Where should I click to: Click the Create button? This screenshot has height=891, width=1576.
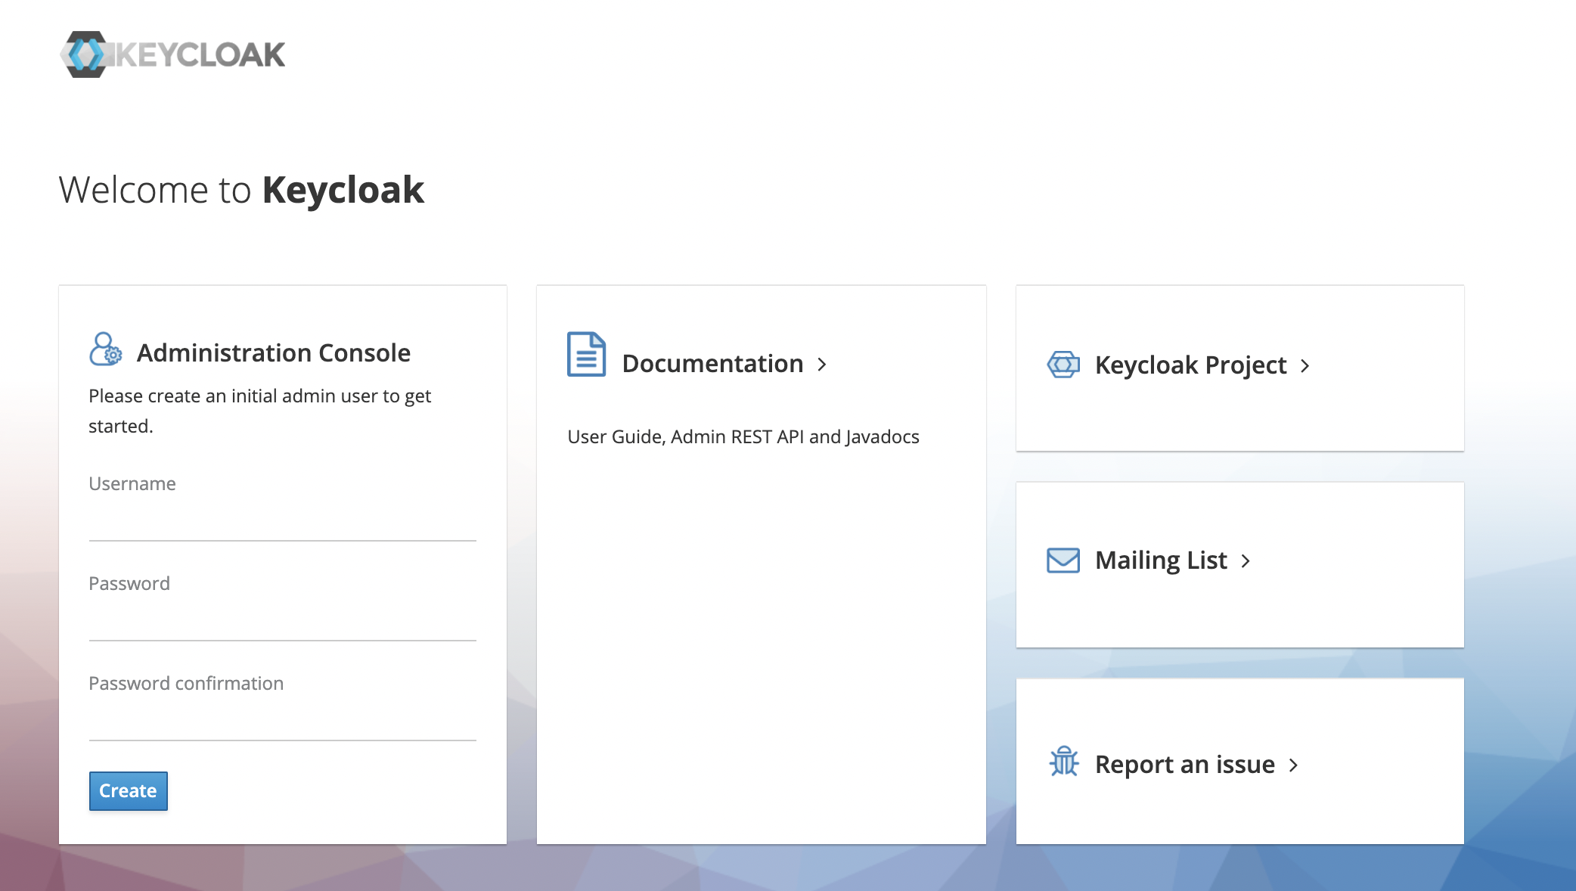(x=129, y=791)
